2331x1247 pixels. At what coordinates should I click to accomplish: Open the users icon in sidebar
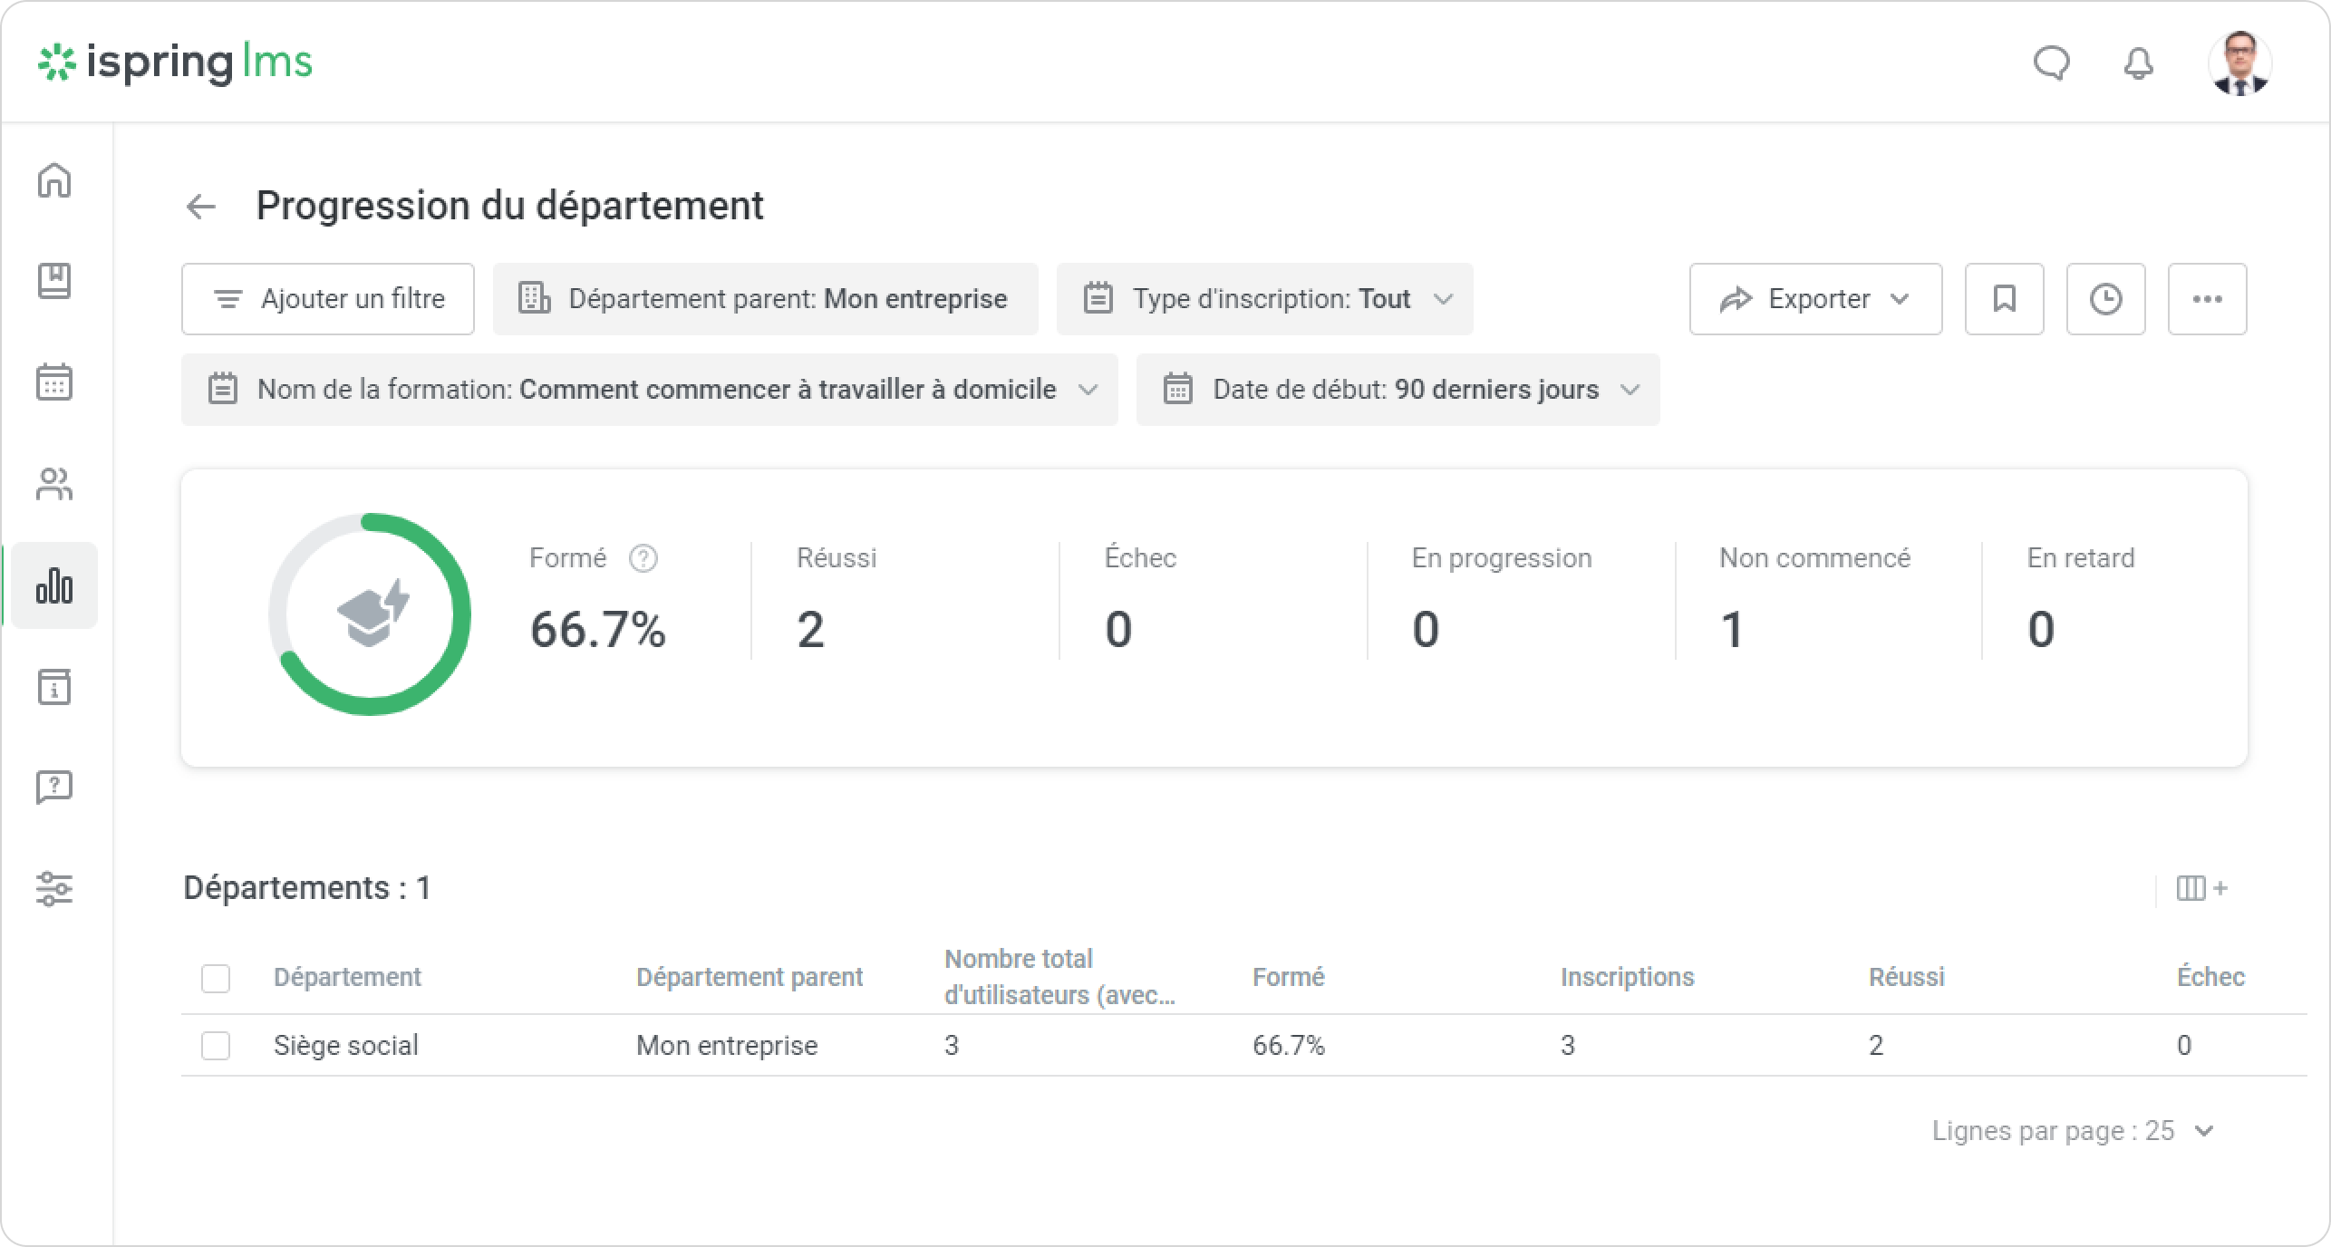pos(54,484)
